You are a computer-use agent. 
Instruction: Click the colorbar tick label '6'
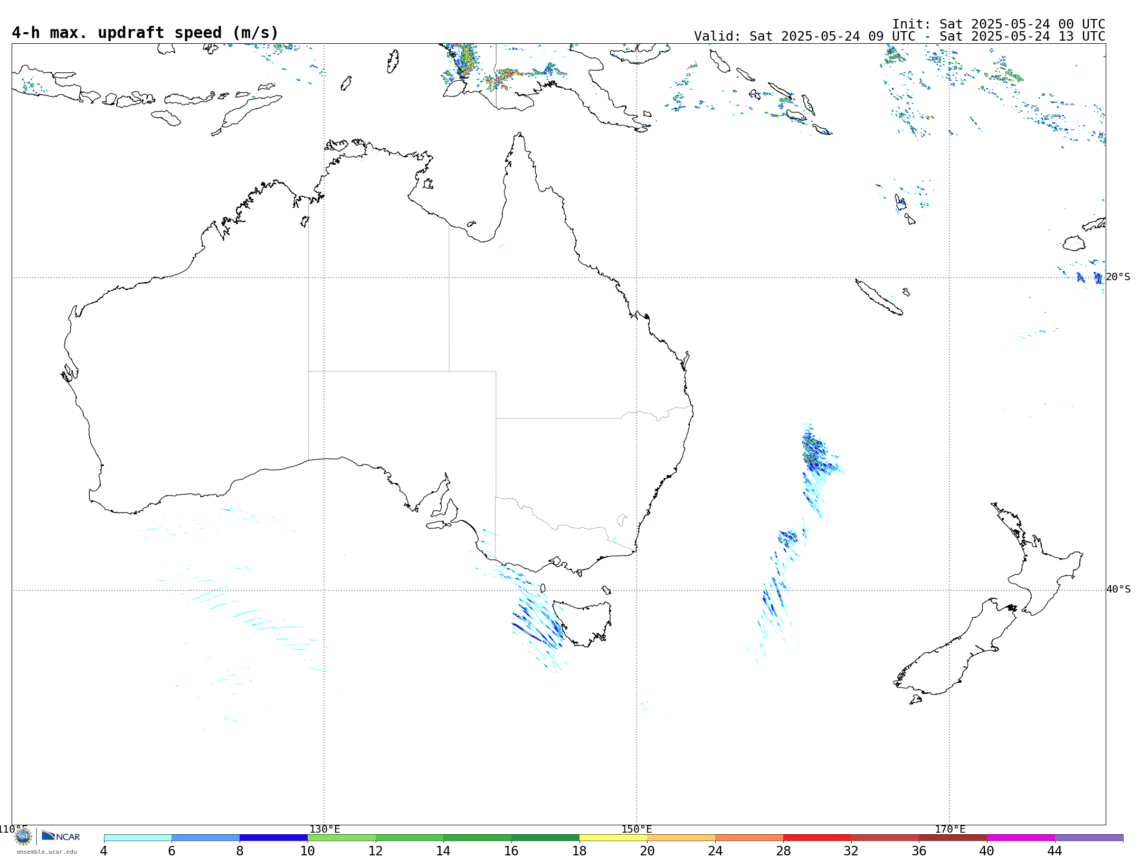[172, 851]
